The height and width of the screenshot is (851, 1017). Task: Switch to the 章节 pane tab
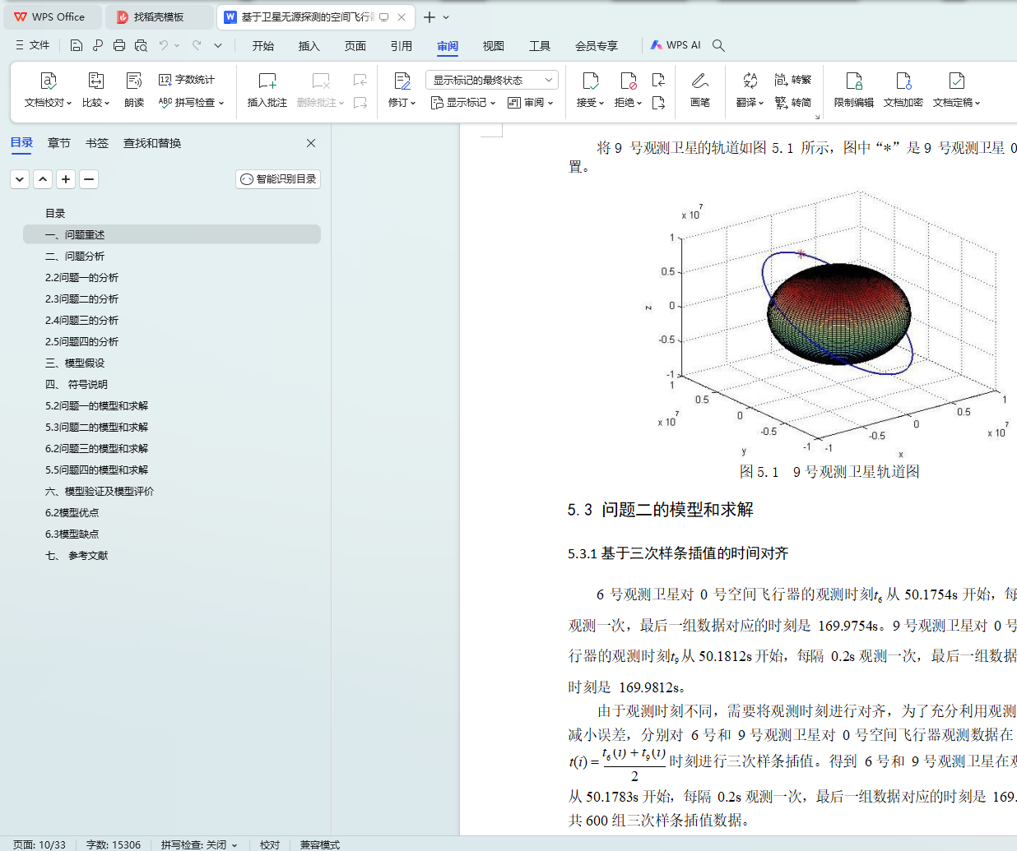point(59,143)
